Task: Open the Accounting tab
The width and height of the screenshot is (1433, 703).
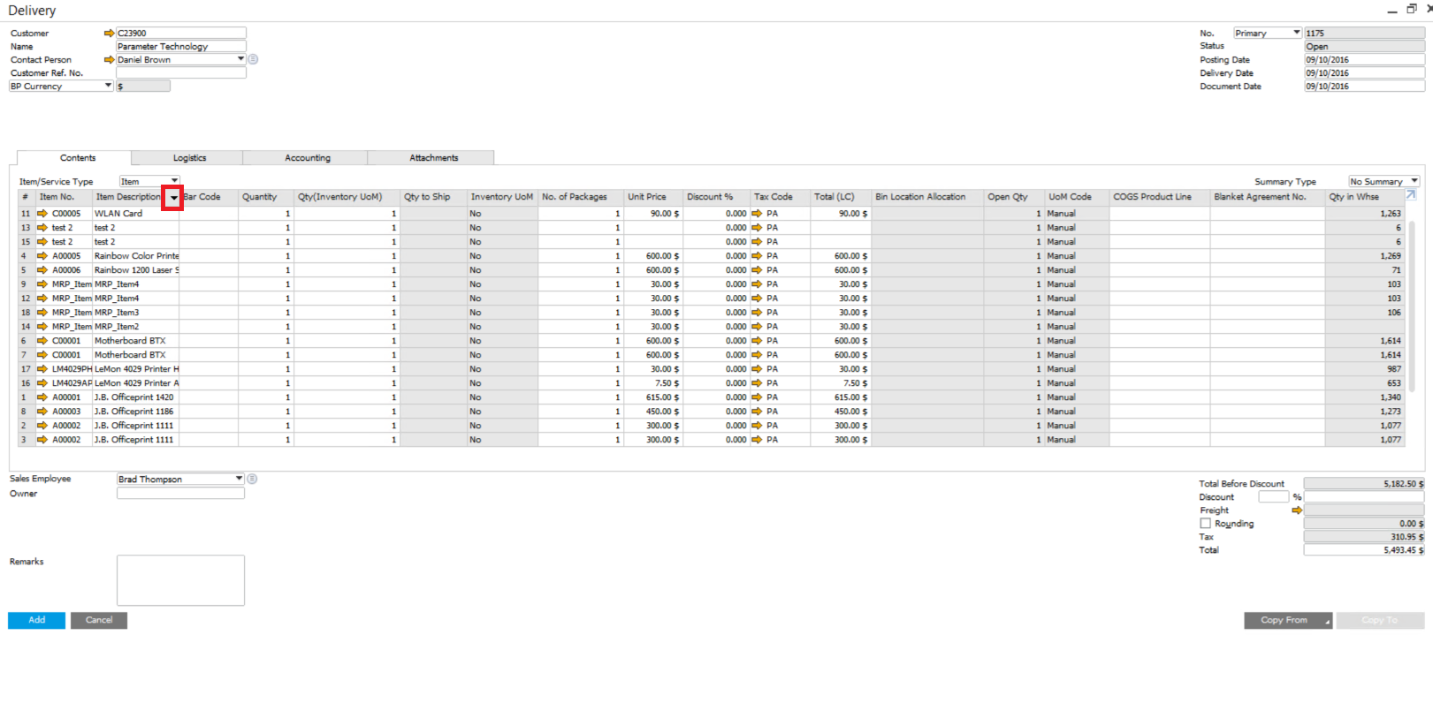Action: 307,158
